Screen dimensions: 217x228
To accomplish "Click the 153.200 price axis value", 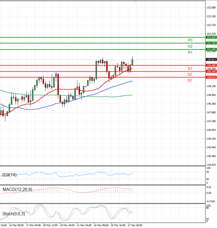I will pyautogui.click(x=211, y=16).
